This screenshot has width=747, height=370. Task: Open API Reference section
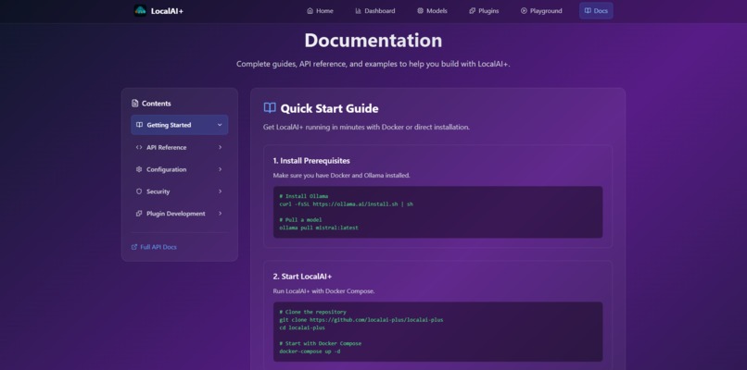pos(180,147)
